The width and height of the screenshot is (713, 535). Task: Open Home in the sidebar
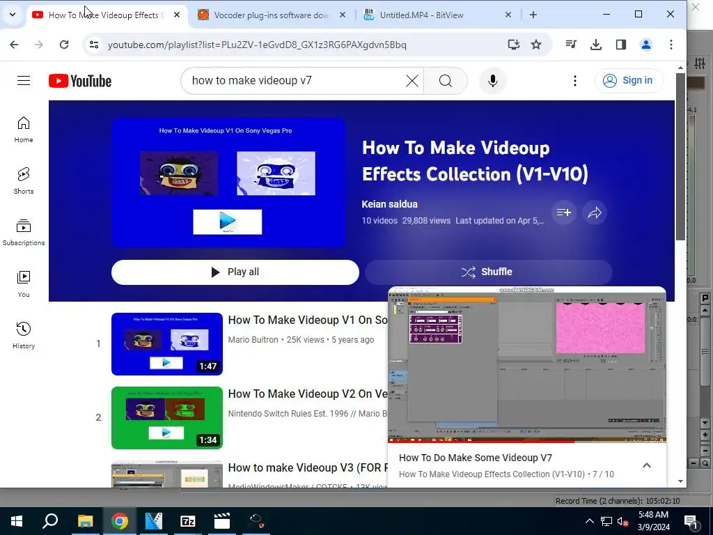click(24, 130)
